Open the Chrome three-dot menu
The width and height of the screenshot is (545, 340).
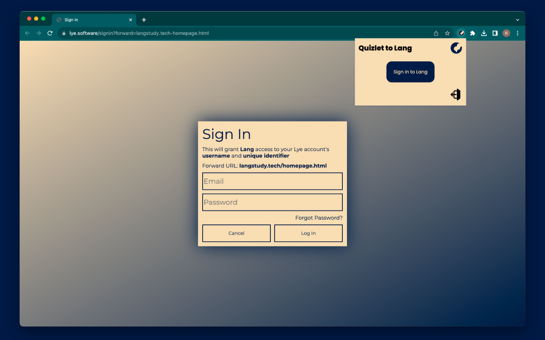point(518,33)
